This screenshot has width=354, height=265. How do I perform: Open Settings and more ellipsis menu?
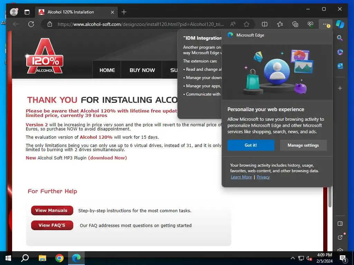(x=326, y=24)
